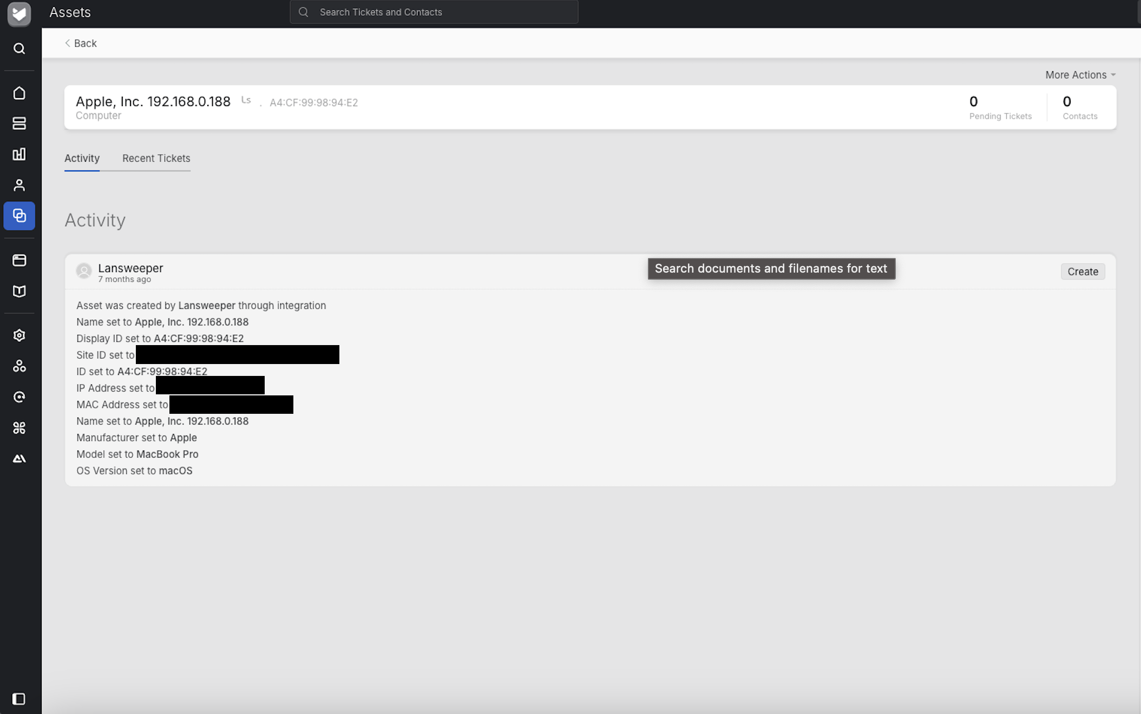This screenshot has width=1141, height=714.
Task: Click 'Manufacturer set to Apple' line
Action: [x=136, y=438]
